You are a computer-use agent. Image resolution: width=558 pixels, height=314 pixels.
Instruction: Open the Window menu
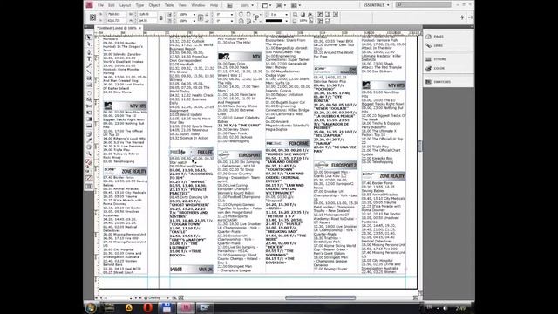point(198,5)
